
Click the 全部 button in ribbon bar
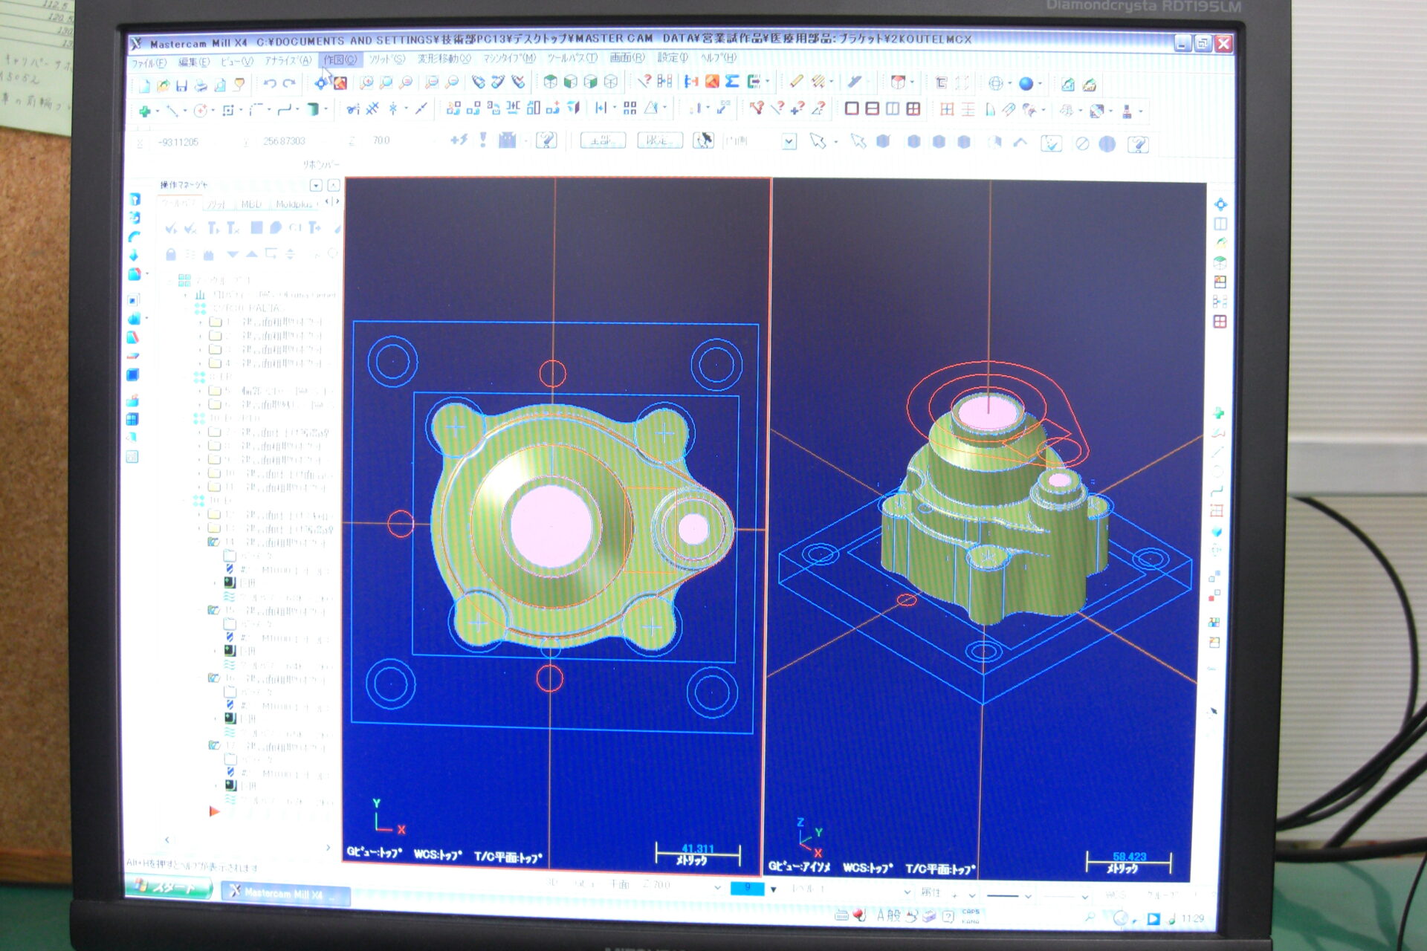coord(603,140)
